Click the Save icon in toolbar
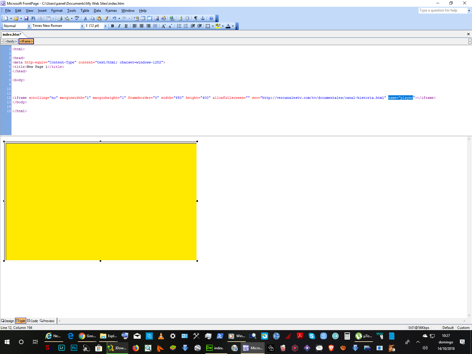This screenshot has height=354, width=472. click(x=26, y=18)
